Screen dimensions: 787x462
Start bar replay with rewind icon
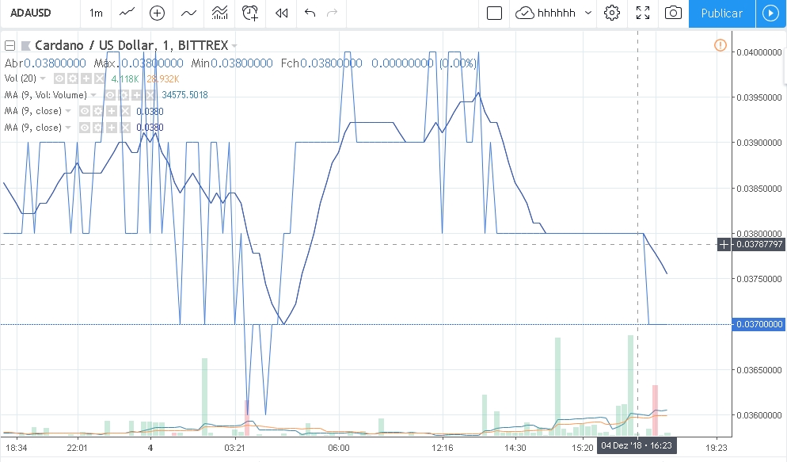click(x=281, y=13)
